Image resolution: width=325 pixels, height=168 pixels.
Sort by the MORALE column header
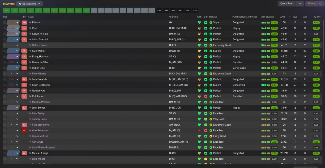(213, 17)
